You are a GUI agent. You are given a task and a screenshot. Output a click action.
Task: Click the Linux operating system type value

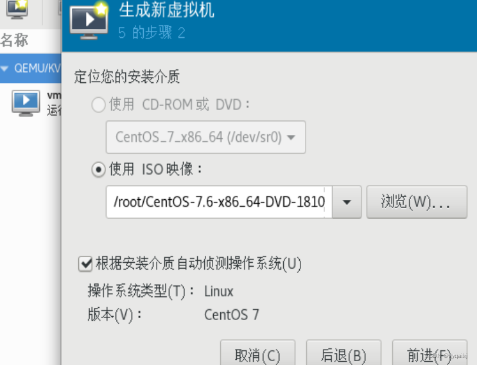click(x=218, y=291)
